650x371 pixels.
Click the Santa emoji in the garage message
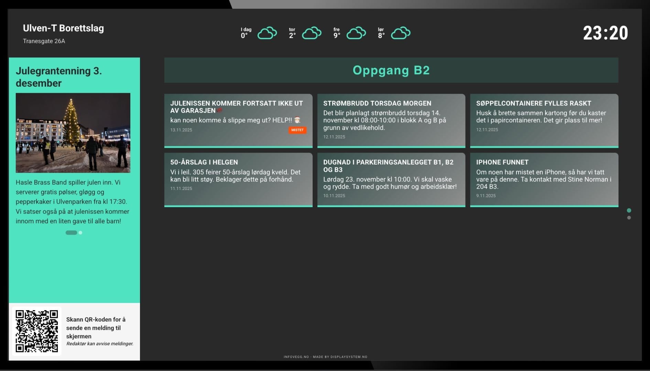298,120
